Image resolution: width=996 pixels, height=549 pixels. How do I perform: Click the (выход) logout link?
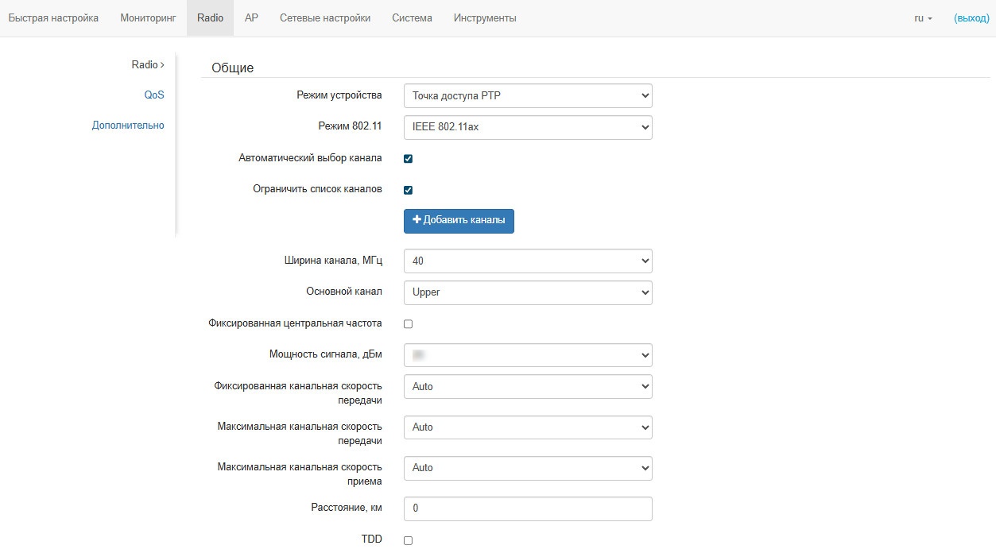(x=971, y=18)
